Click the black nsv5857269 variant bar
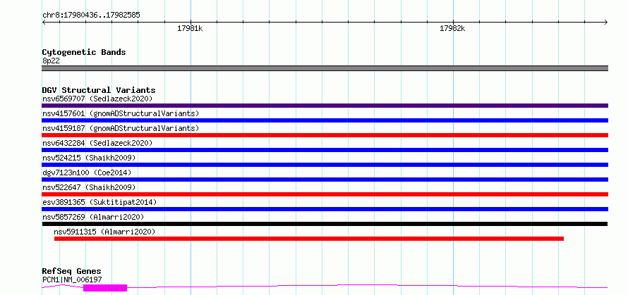Image resolution: width=628 pixels, height=295 pixels. [x=325, y=224]
